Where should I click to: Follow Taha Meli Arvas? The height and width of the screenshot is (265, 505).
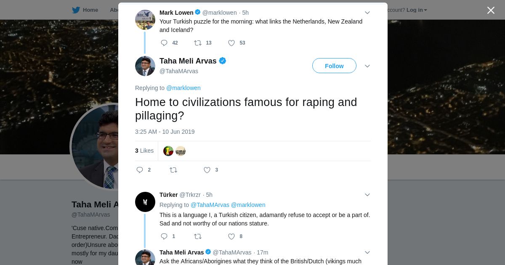pyautogui.click(x=334, y=66)
